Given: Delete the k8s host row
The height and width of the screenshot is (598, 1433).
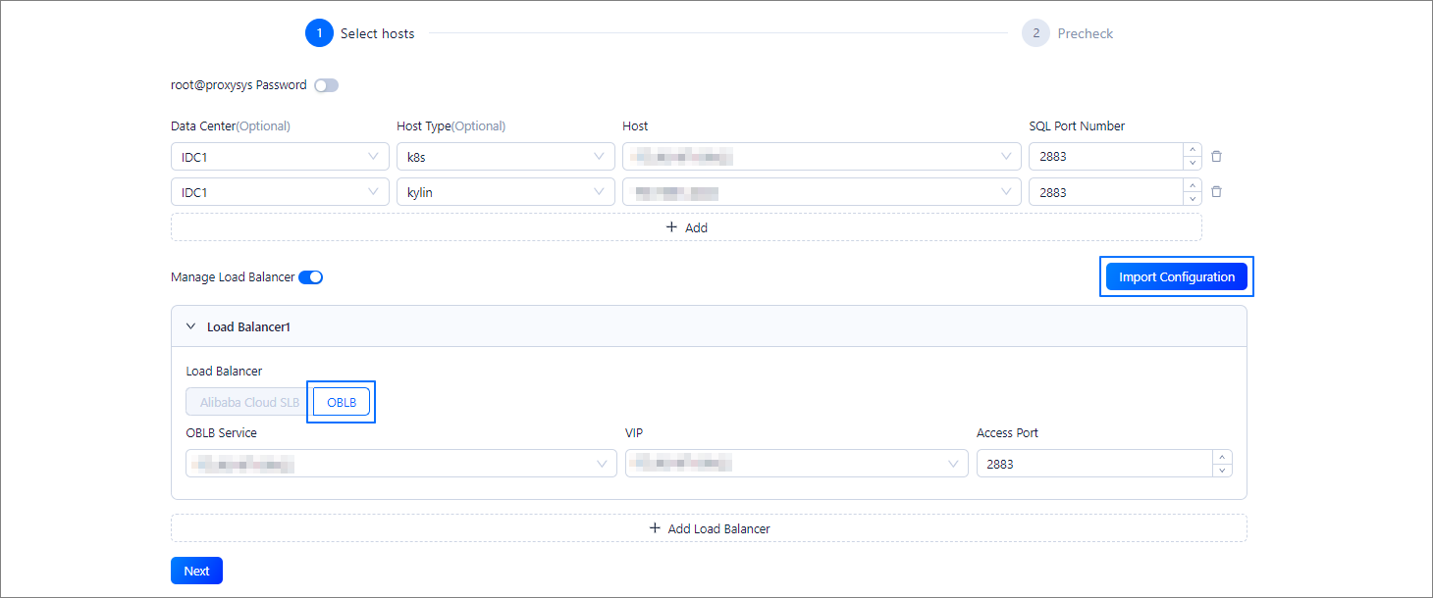Looking at the screenshot, I should click(x=1216, y=157).
